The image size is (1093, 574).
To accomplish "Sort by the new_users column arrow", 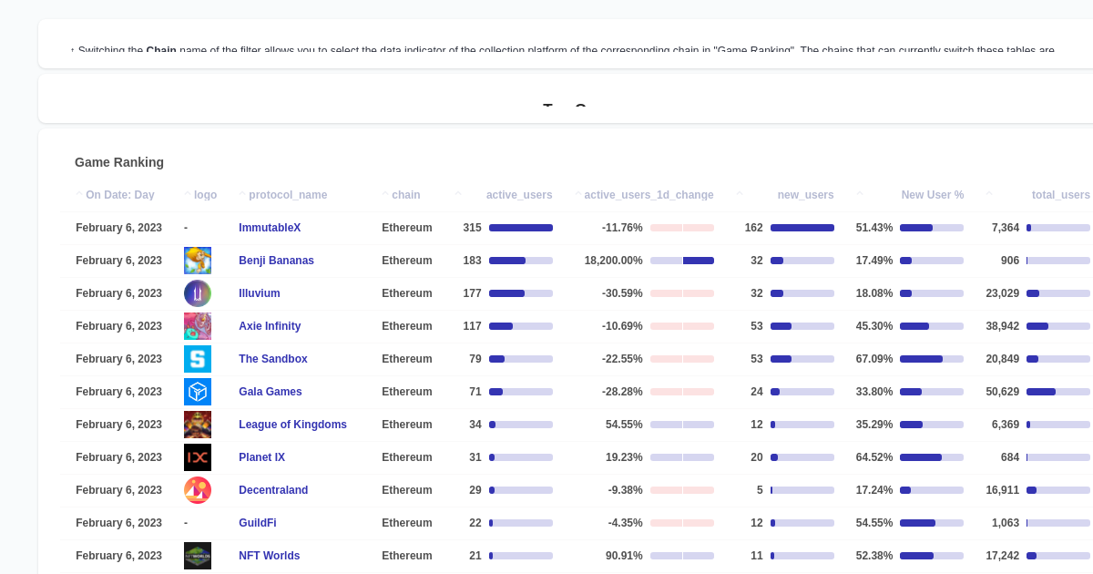I will (x=740, y=193).
